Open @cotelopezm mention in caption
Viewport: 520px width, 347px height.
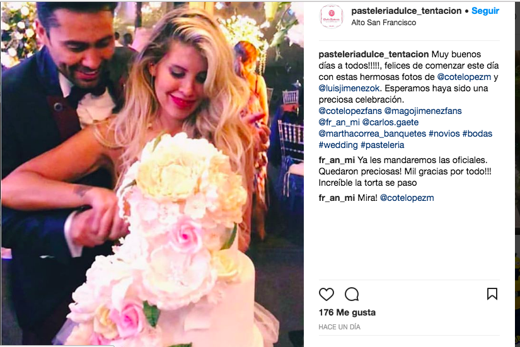tap(464, 77)
